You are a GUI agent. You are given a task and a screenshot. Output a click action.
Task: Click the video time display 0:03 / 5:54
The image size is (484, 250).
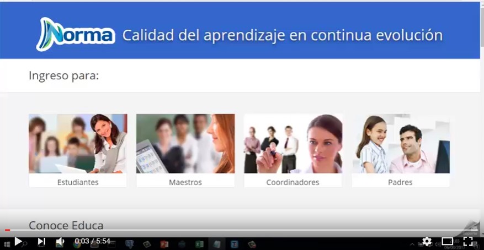point(93,241)
